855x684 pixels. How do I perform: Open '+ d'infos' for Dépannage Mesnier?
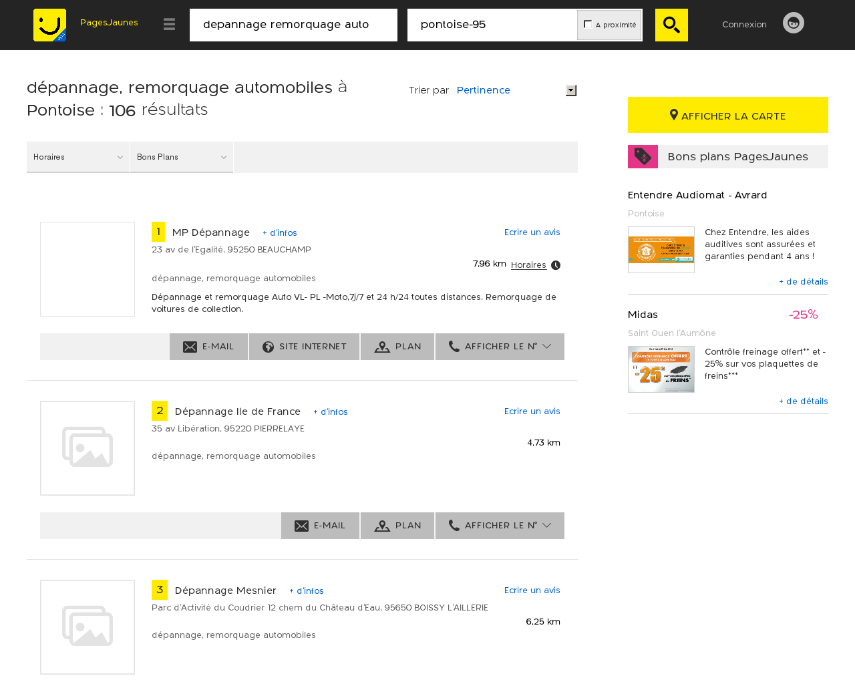[x=307, y=591]
